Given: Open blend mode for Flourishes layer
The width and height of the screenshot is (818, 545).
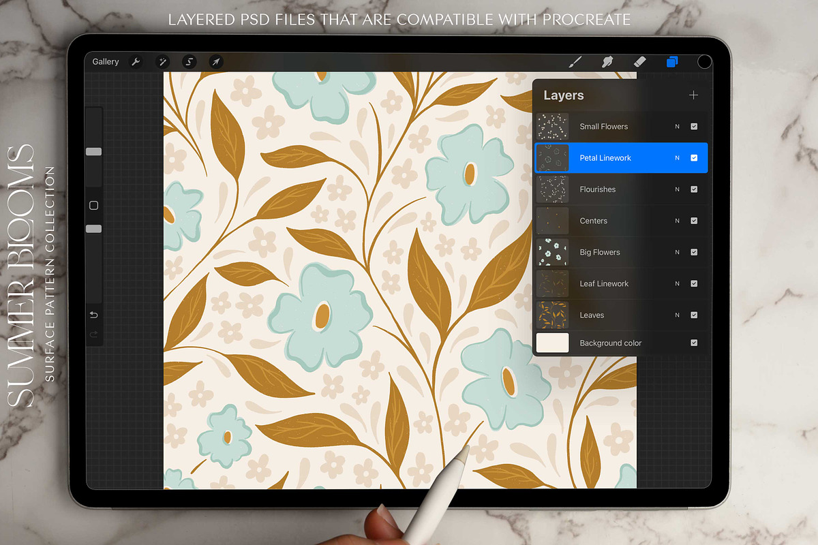Looking at the screenshot, I should tap(677, 189).
